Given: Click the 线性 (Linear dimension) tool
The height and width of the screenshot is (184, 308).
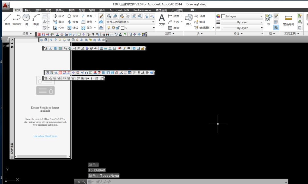Looking at the screenshot, I should coord(174,16).
